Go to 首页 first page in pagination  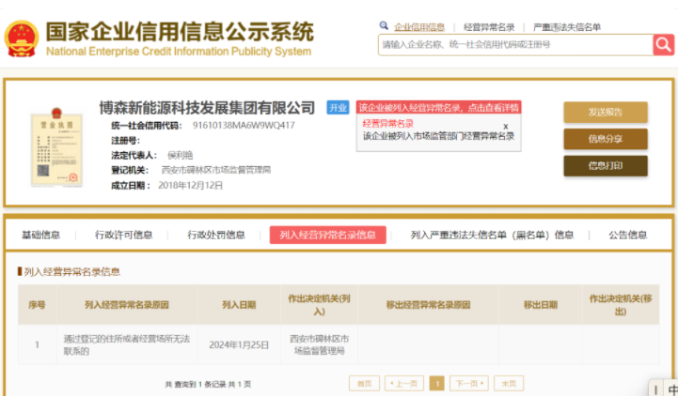click(364, 384)
